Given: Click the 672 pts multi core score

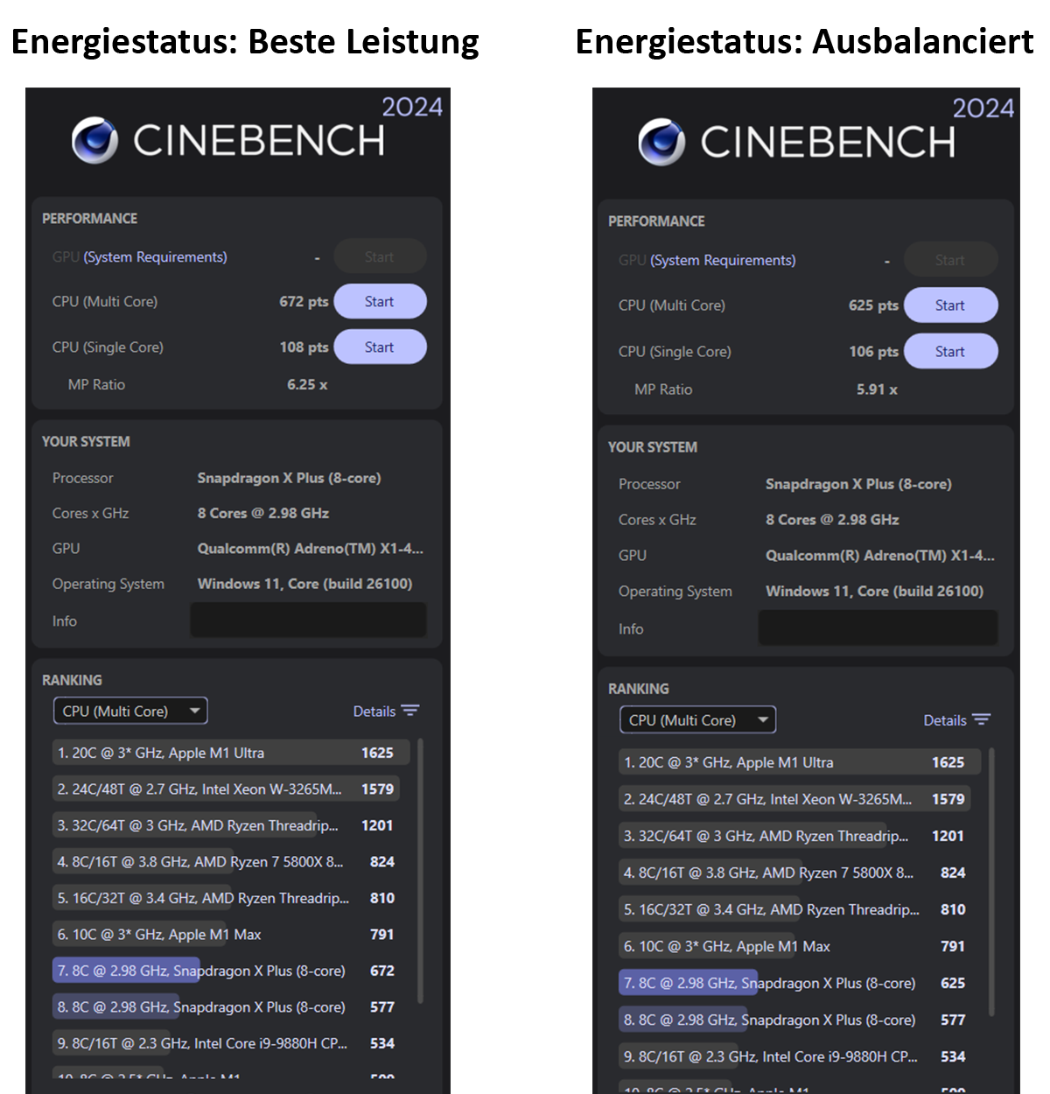Looking at the screenshot, I should (x=304, y=301).
